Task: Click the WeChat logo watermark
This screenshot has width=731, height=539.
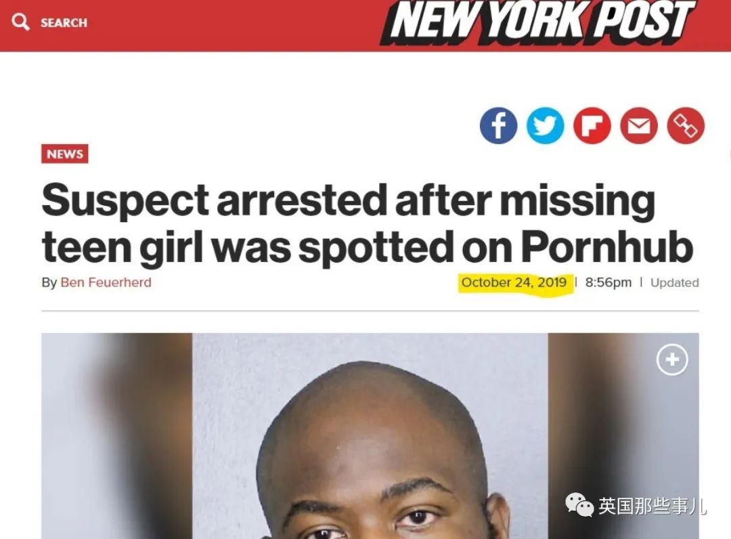Action: [579, 505]
